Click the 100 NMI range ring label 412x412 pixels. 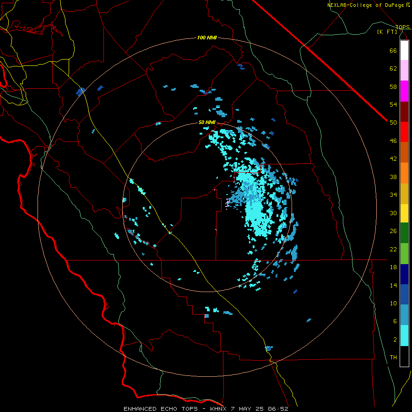click(x=207, y=38)
